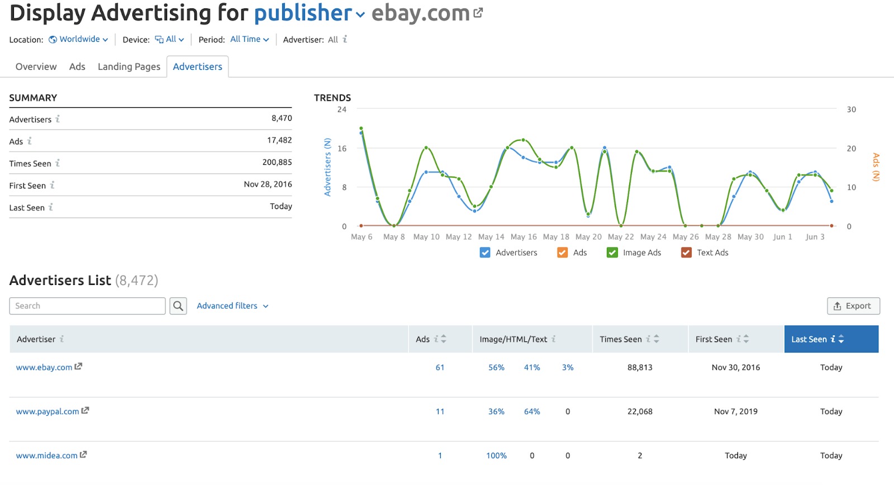Click First Seen date Nov 7, 2019

[736, 411]
